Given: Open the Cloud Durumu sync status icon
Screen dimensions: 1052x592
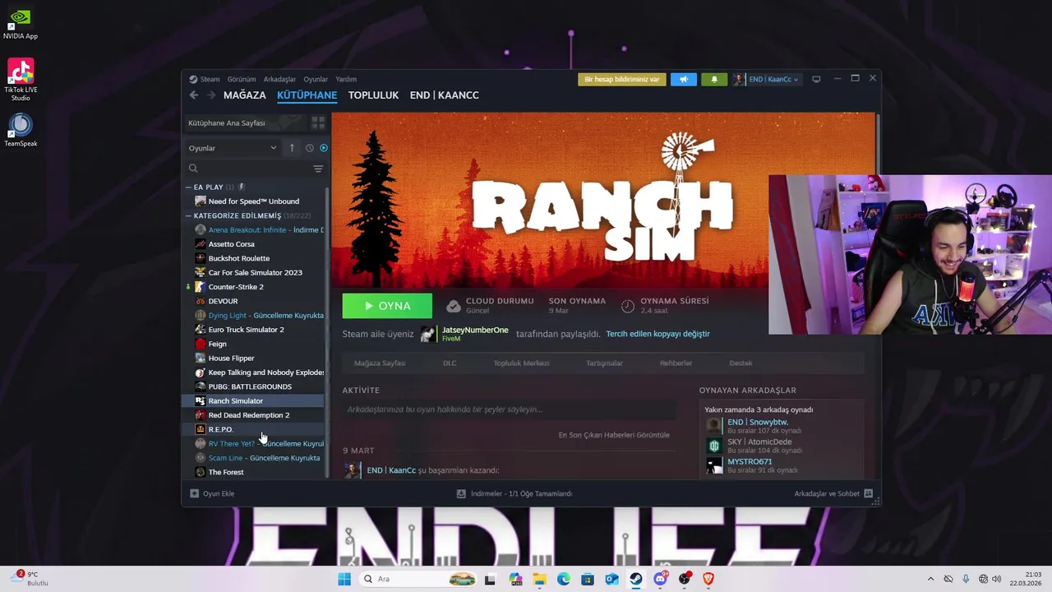Looking at the screenshot, I should click(453, 306).
